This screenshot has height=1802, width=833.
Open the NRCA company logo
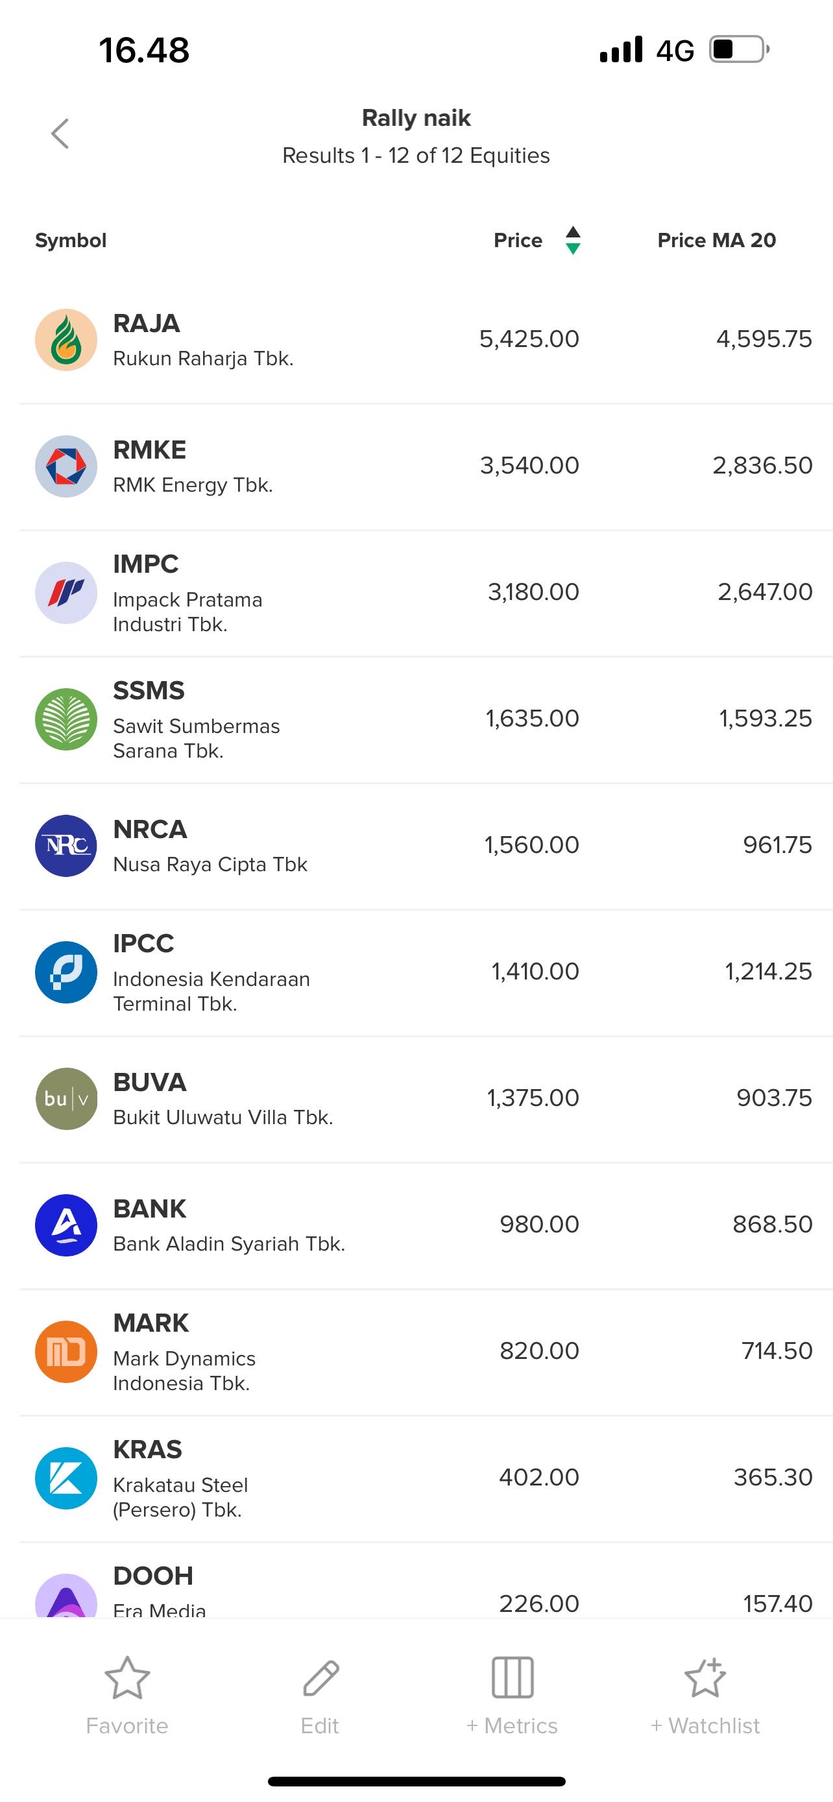coord(66,846)
